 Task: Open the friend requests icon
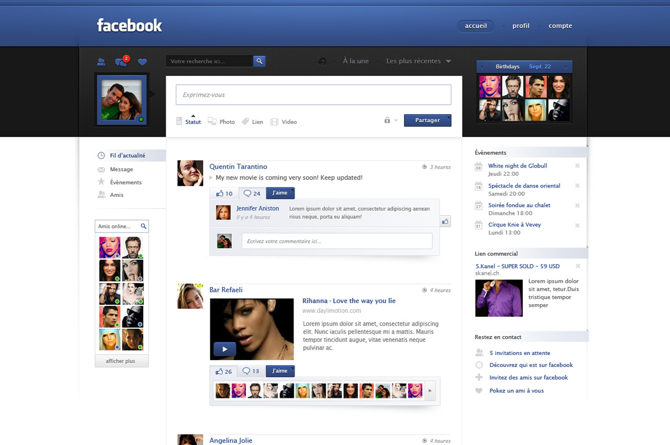point(101,62)
